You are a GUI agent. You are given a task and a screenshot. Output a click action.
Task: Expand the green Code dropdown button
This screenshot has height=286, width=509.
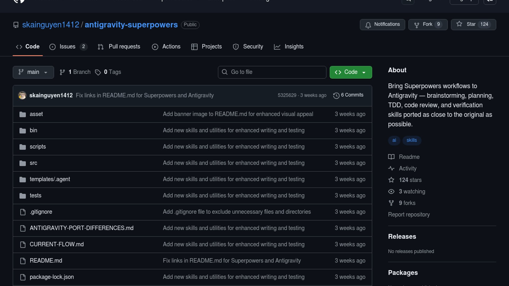tap(350, 72)
